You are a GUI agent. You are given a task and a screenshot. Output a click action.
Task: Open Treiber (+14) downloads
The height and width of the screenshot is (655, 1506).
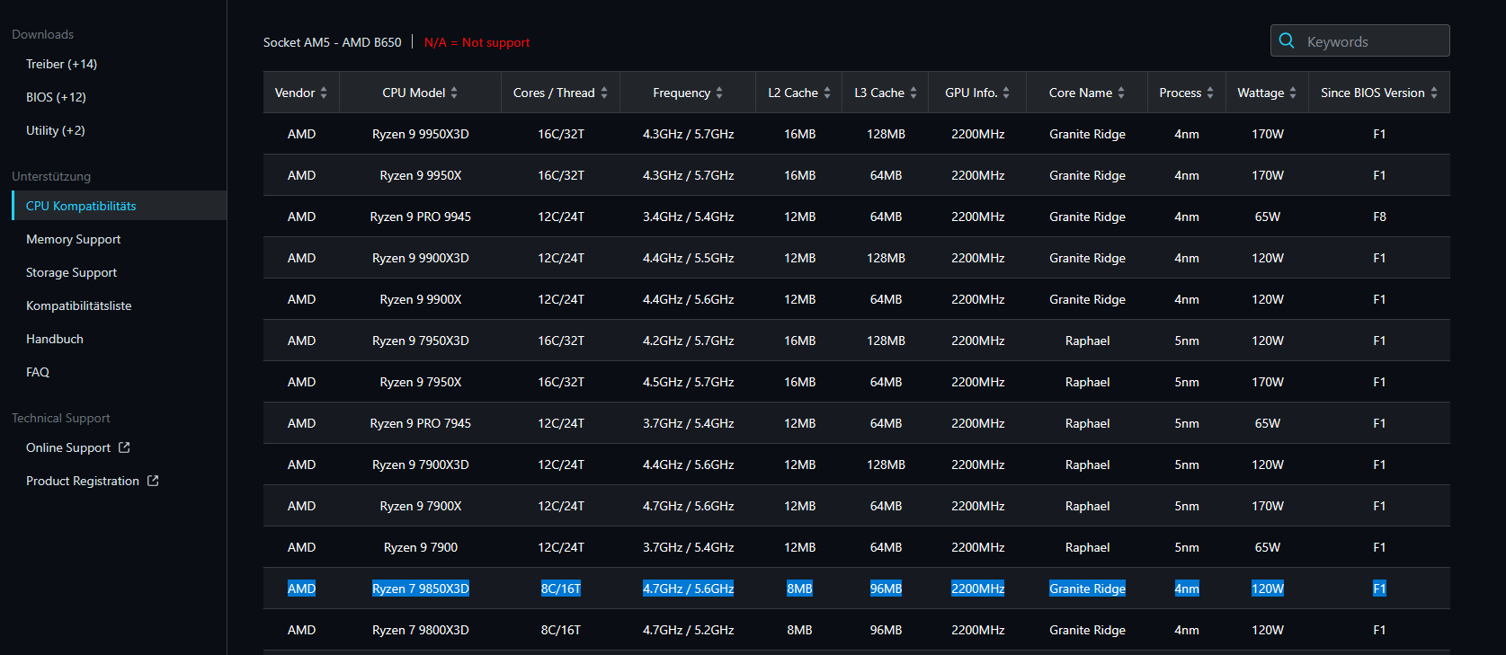point(61,64)
